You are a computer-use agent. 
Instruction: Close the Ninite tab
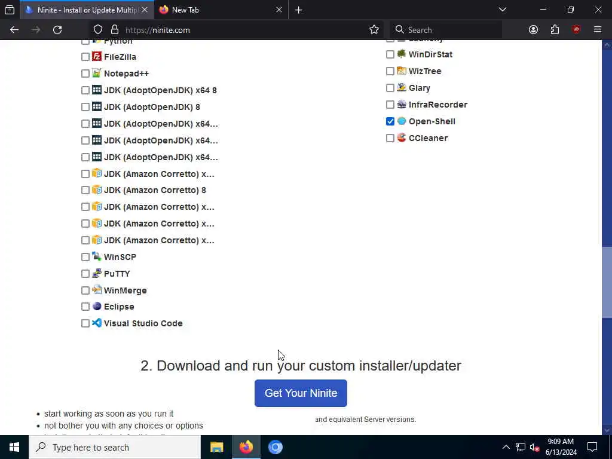[x=145, y=10]
